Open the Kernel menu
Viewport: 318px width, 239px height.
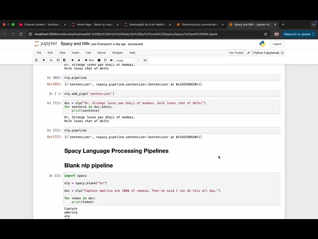101,53
